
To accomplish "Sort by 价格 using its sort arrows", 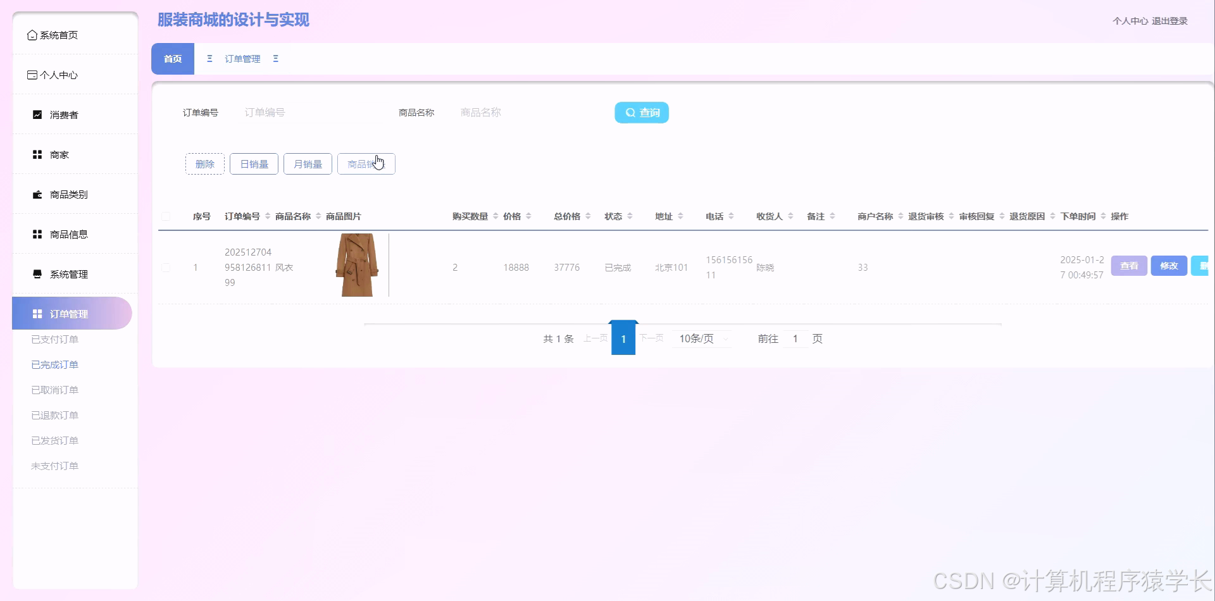I will tap(528, 216).
